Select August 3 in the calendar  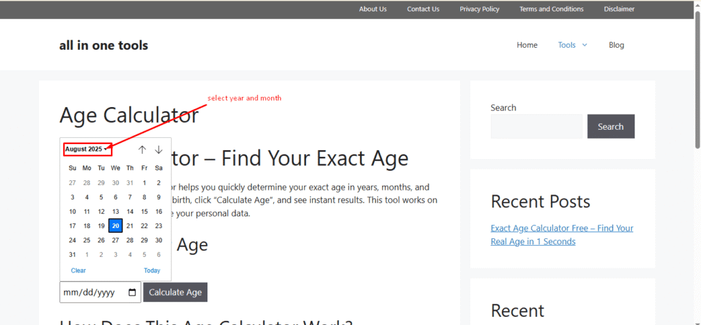tap(73, 197)
